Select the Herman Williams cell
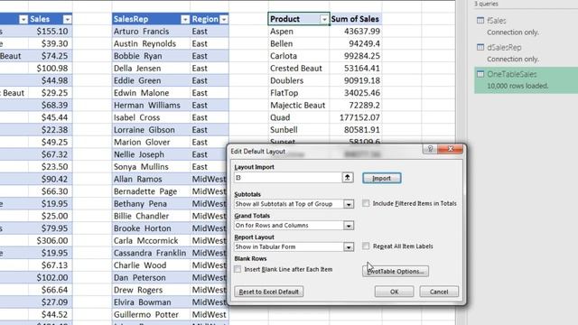The height and width of the screenshot is (325, 578). [x=151, y=106]
